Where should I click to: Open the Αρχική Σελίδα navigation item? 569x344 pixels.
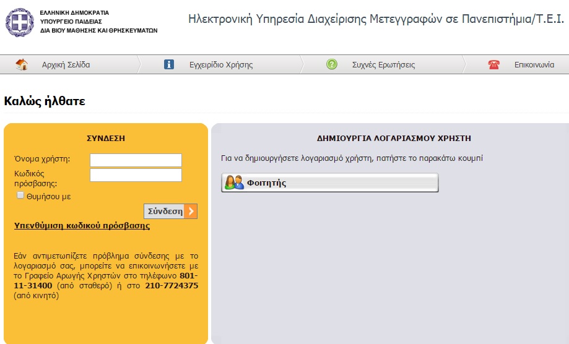pos(66,65)
